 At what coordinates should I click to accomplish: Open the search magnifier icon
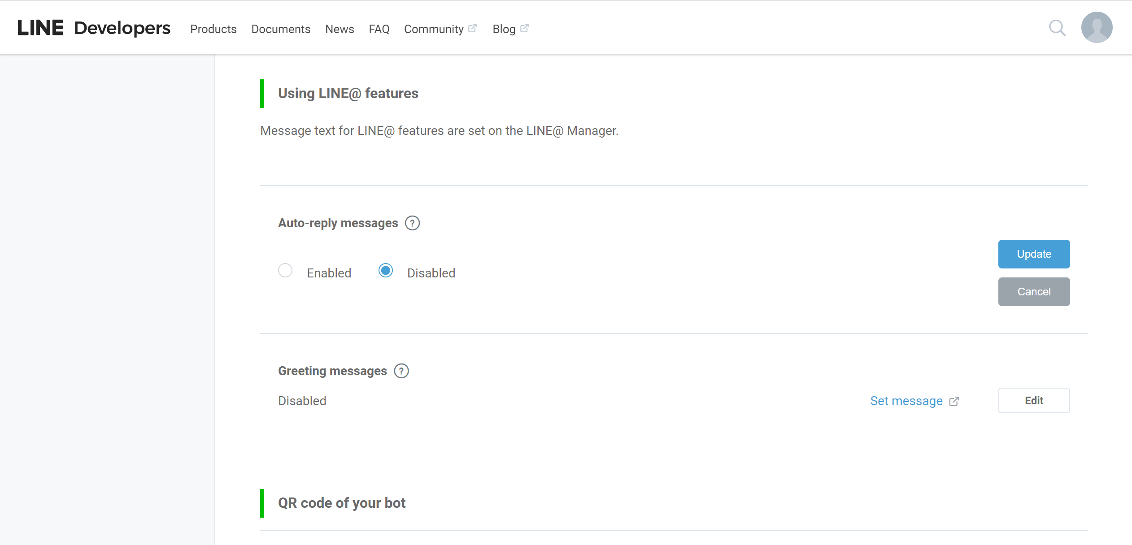[1058, 28]
